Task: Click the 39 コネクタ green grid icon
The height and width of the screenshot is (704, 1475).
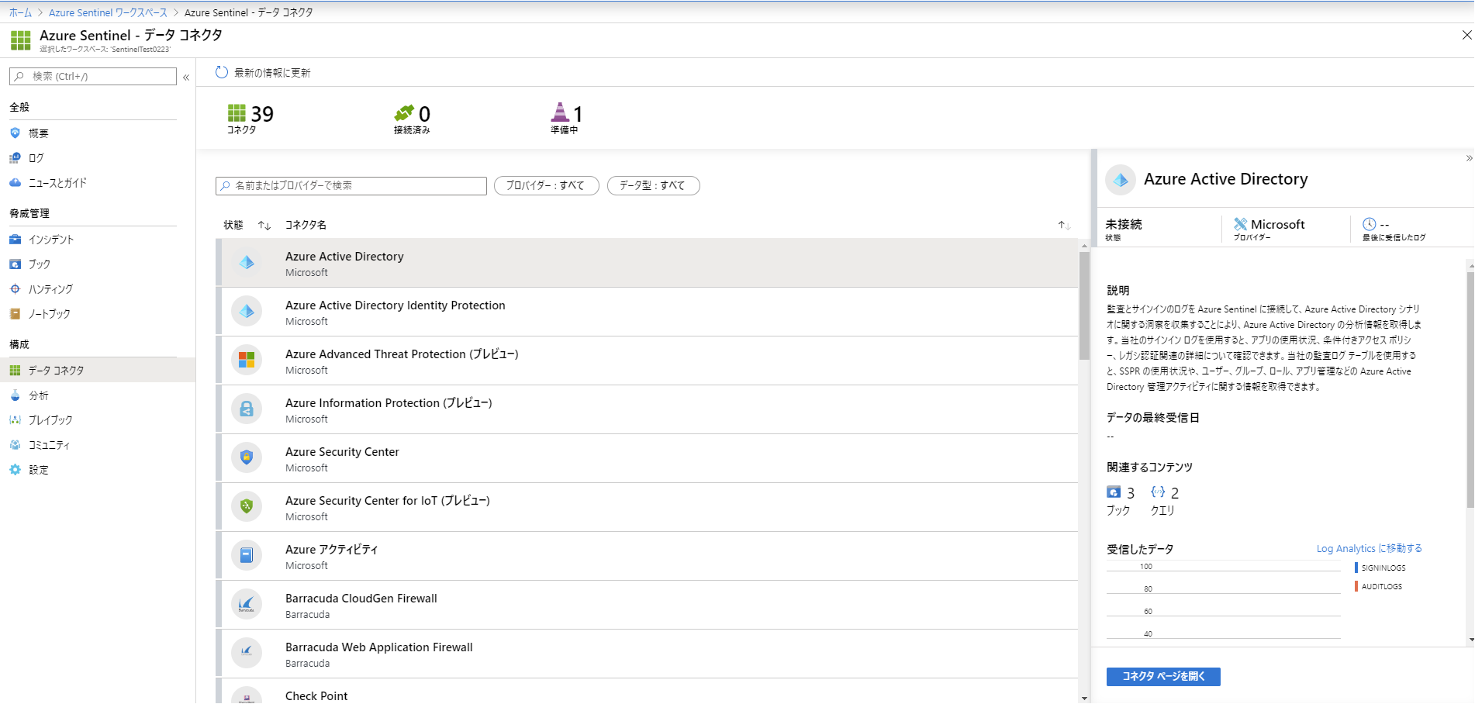Action: point(237,113)
